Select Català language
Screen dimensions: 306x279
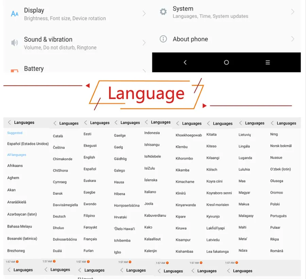(x=58, y=136)
